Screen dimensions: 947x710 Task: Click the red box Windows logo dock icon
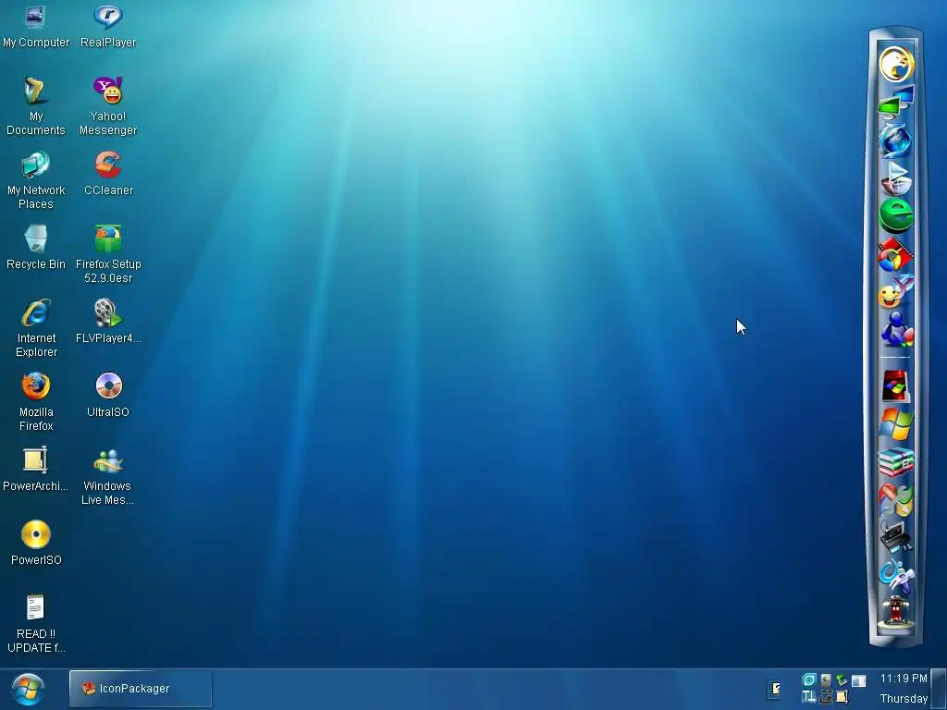[x=895, y=386]
